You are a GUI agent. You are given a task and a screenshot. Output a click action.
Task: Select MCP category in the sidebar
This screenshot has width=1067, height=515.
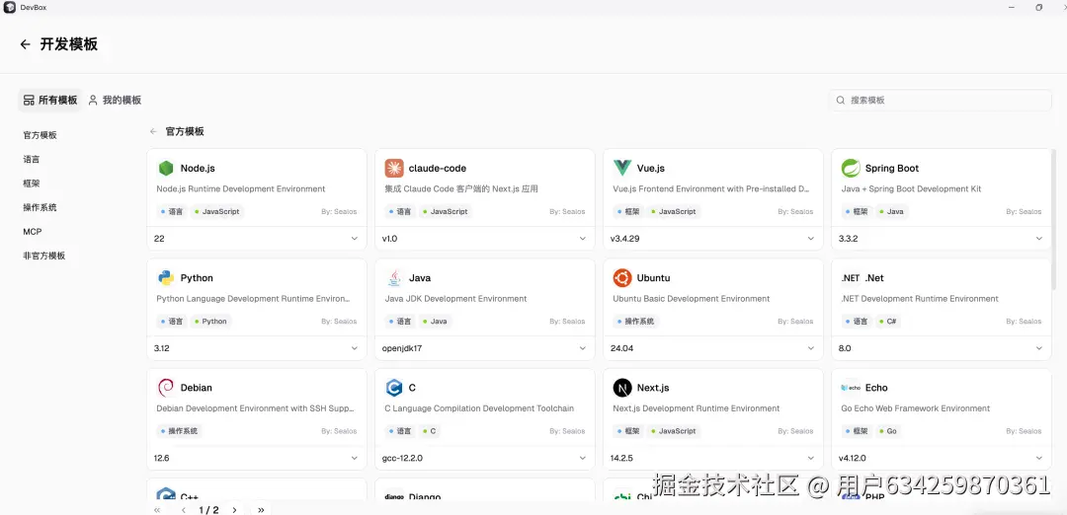(32, 232)
